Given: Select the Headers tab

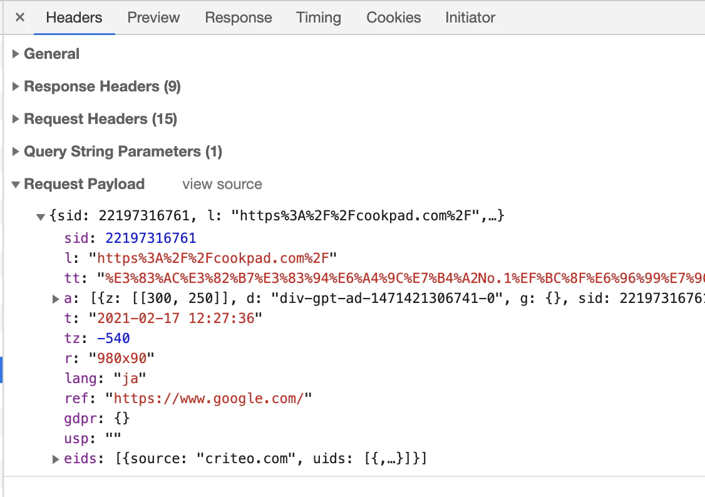Looking at the screenshot, I should tap(74, 18).
